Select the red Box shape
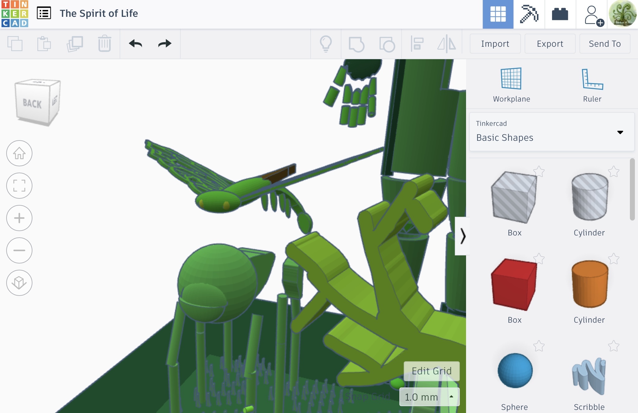Viewport: 638px width, 413px height. tap(514, 285)
